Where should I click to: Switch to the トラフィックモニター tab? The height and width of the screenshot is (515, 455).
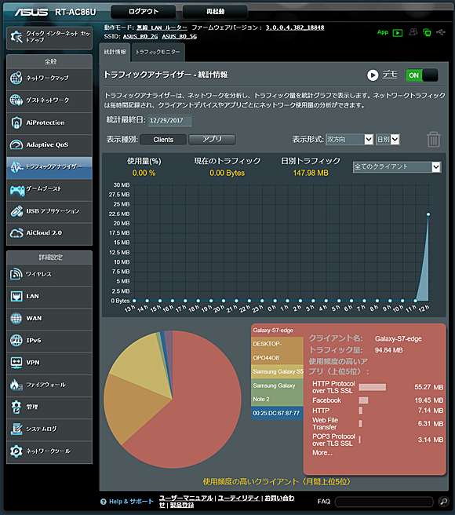(x=158, y=52)
